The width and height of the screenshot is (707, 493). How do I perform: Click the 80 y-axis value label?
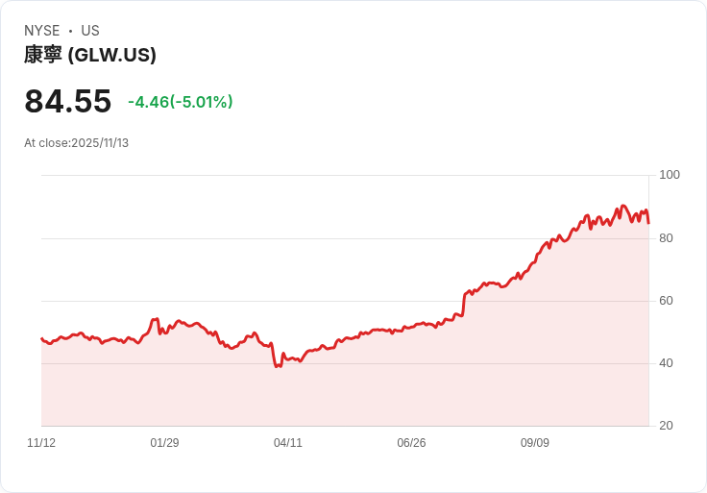point(666,238)
